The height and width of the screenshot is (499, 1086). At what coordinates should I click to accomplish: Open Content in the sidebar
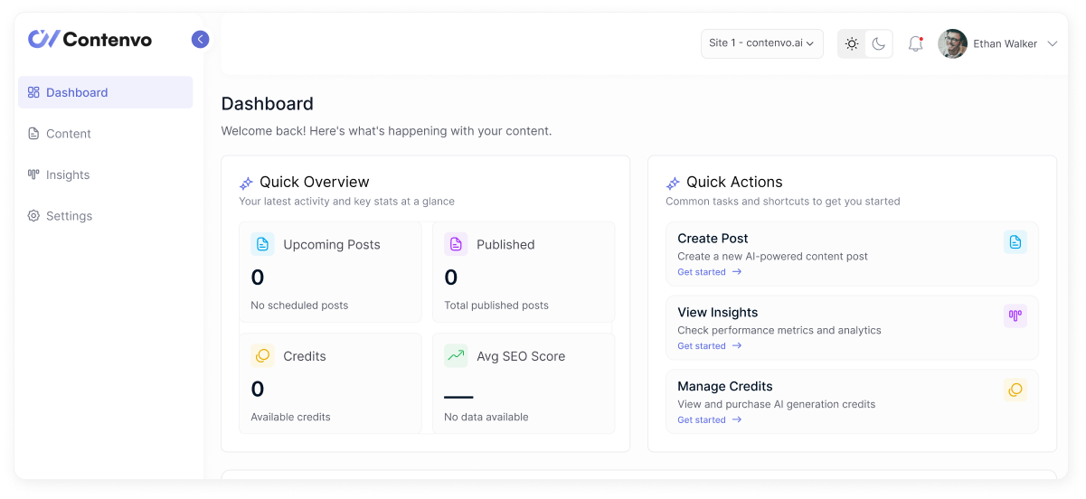(x=69, y=134)
